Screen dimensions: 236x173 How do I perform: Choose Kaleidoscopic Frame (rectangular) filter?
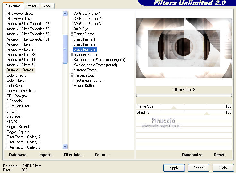point(99,60)
